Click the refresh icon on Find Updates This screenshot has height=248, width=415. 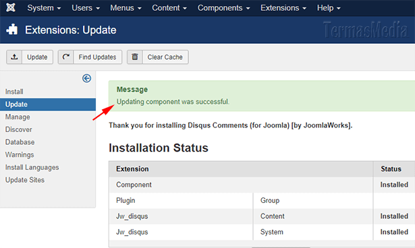tap(66, 57)
